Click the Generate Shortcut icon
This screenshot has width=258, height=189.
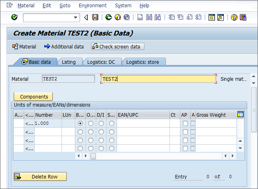tap(221, 17)
